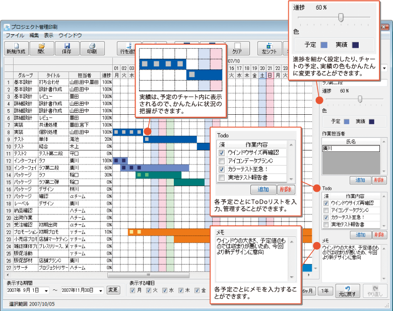
Task: Open the ファイル (File) menu
Action: tap(15, 35)
